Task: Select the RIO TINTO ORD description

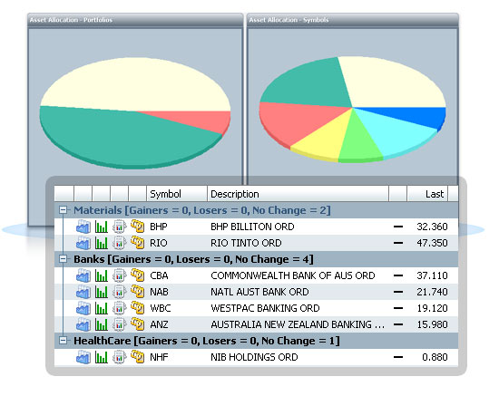Action: point(246,243)
